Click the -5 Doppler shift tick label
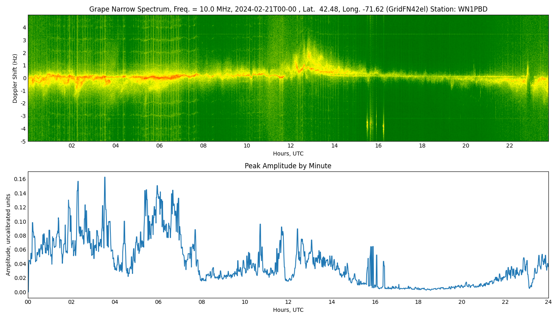This screenshot has height=319, width=558. (x=23, y=141)
